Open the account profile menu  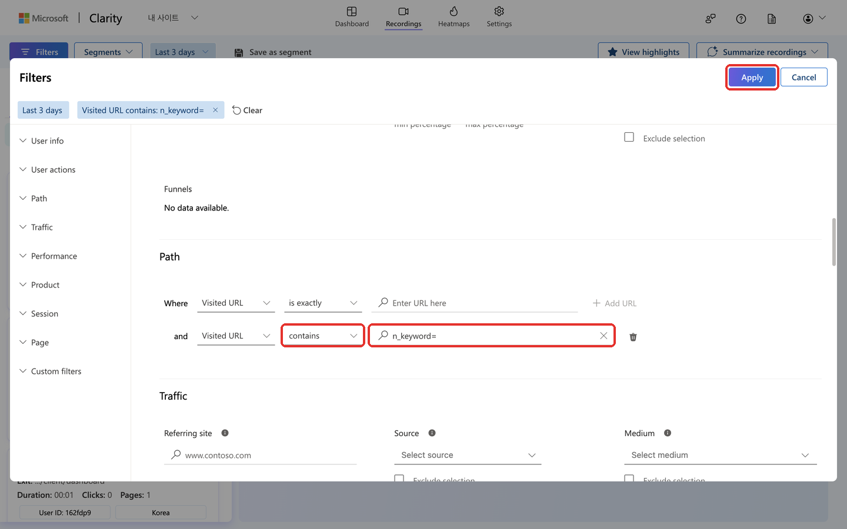814,19
